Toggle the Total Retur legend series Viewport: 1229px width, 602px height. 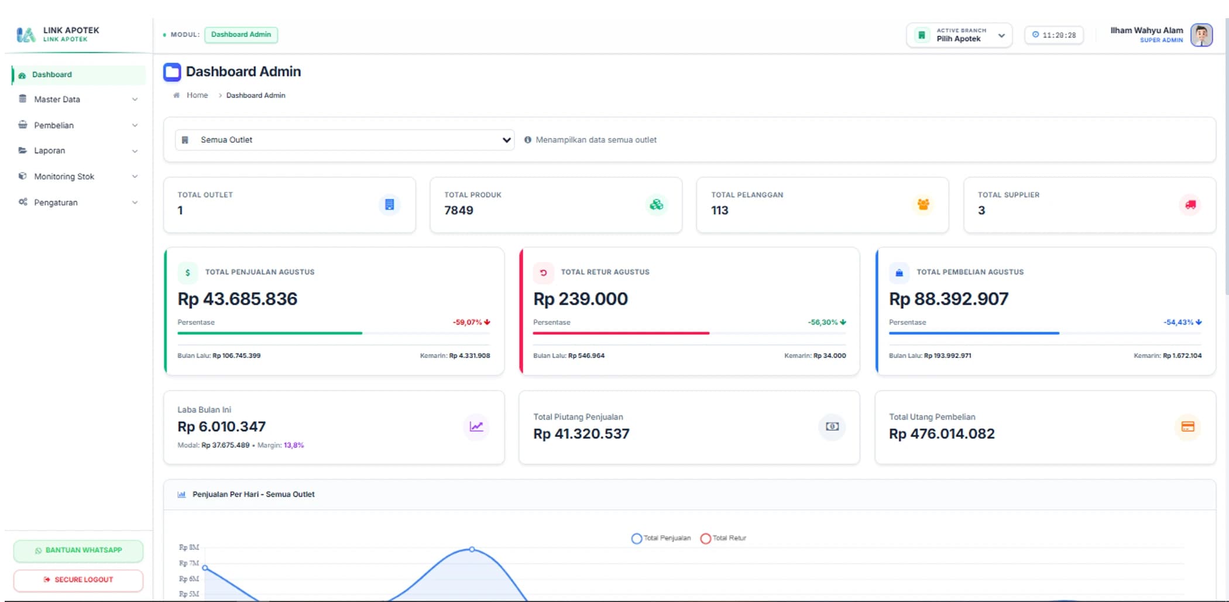[x=723, y=538]
